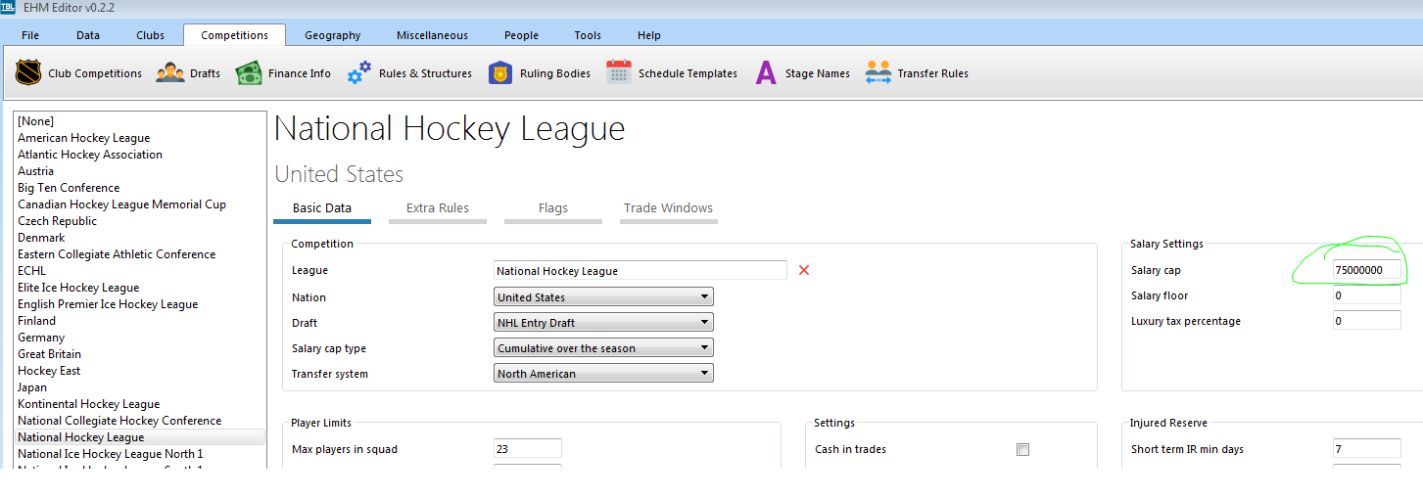
Task: Select Germany in the competition list
Action: click(140, 338)
